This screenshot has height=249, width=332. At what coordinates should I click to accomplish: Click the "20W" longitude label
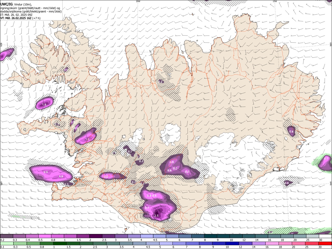click(138, 1)
